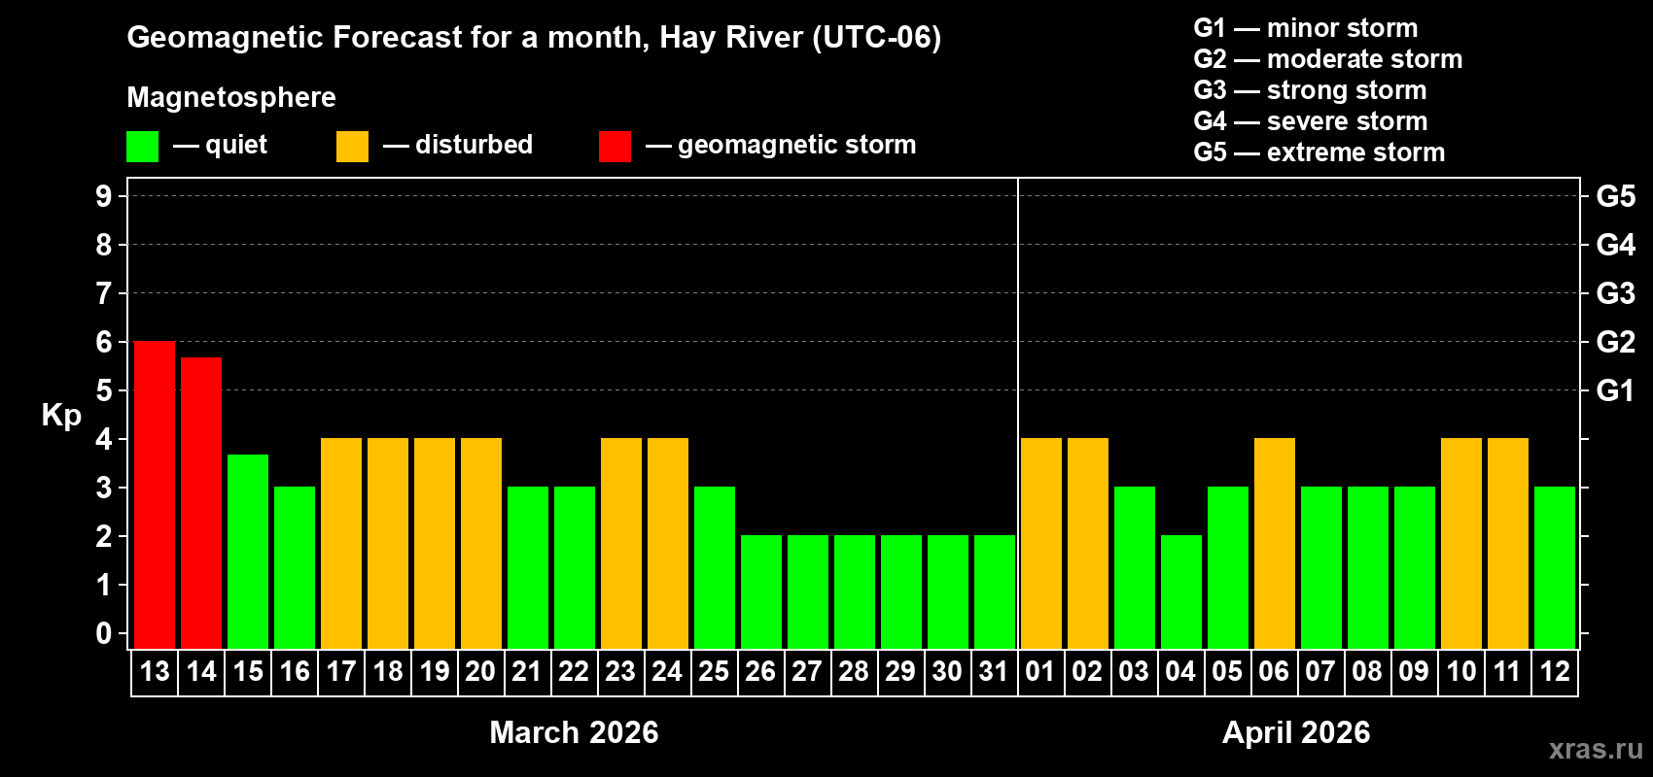
Task: Click the orange bar for April 01
Action: tap(1041, 544)
